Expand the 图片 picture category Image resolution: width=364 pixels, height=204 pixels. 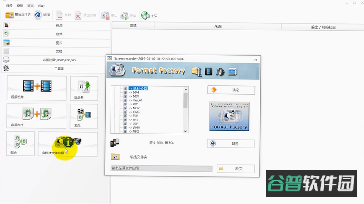(56, 43)
